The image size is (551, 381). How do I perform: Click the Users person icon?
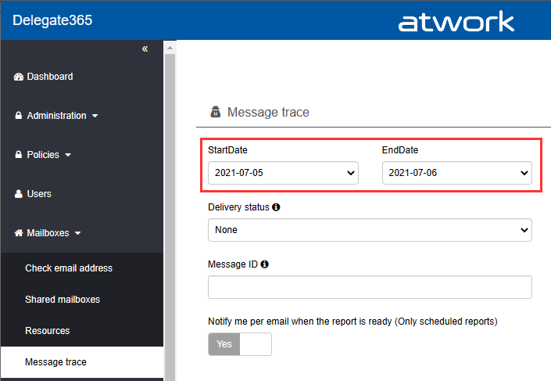(19, 194)
